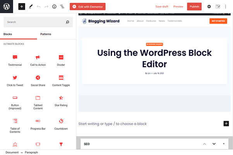Click the Blogging Wizard logo
Image resolution: width=233 pixels, height=155 pixels.
[x=101, y=21]
